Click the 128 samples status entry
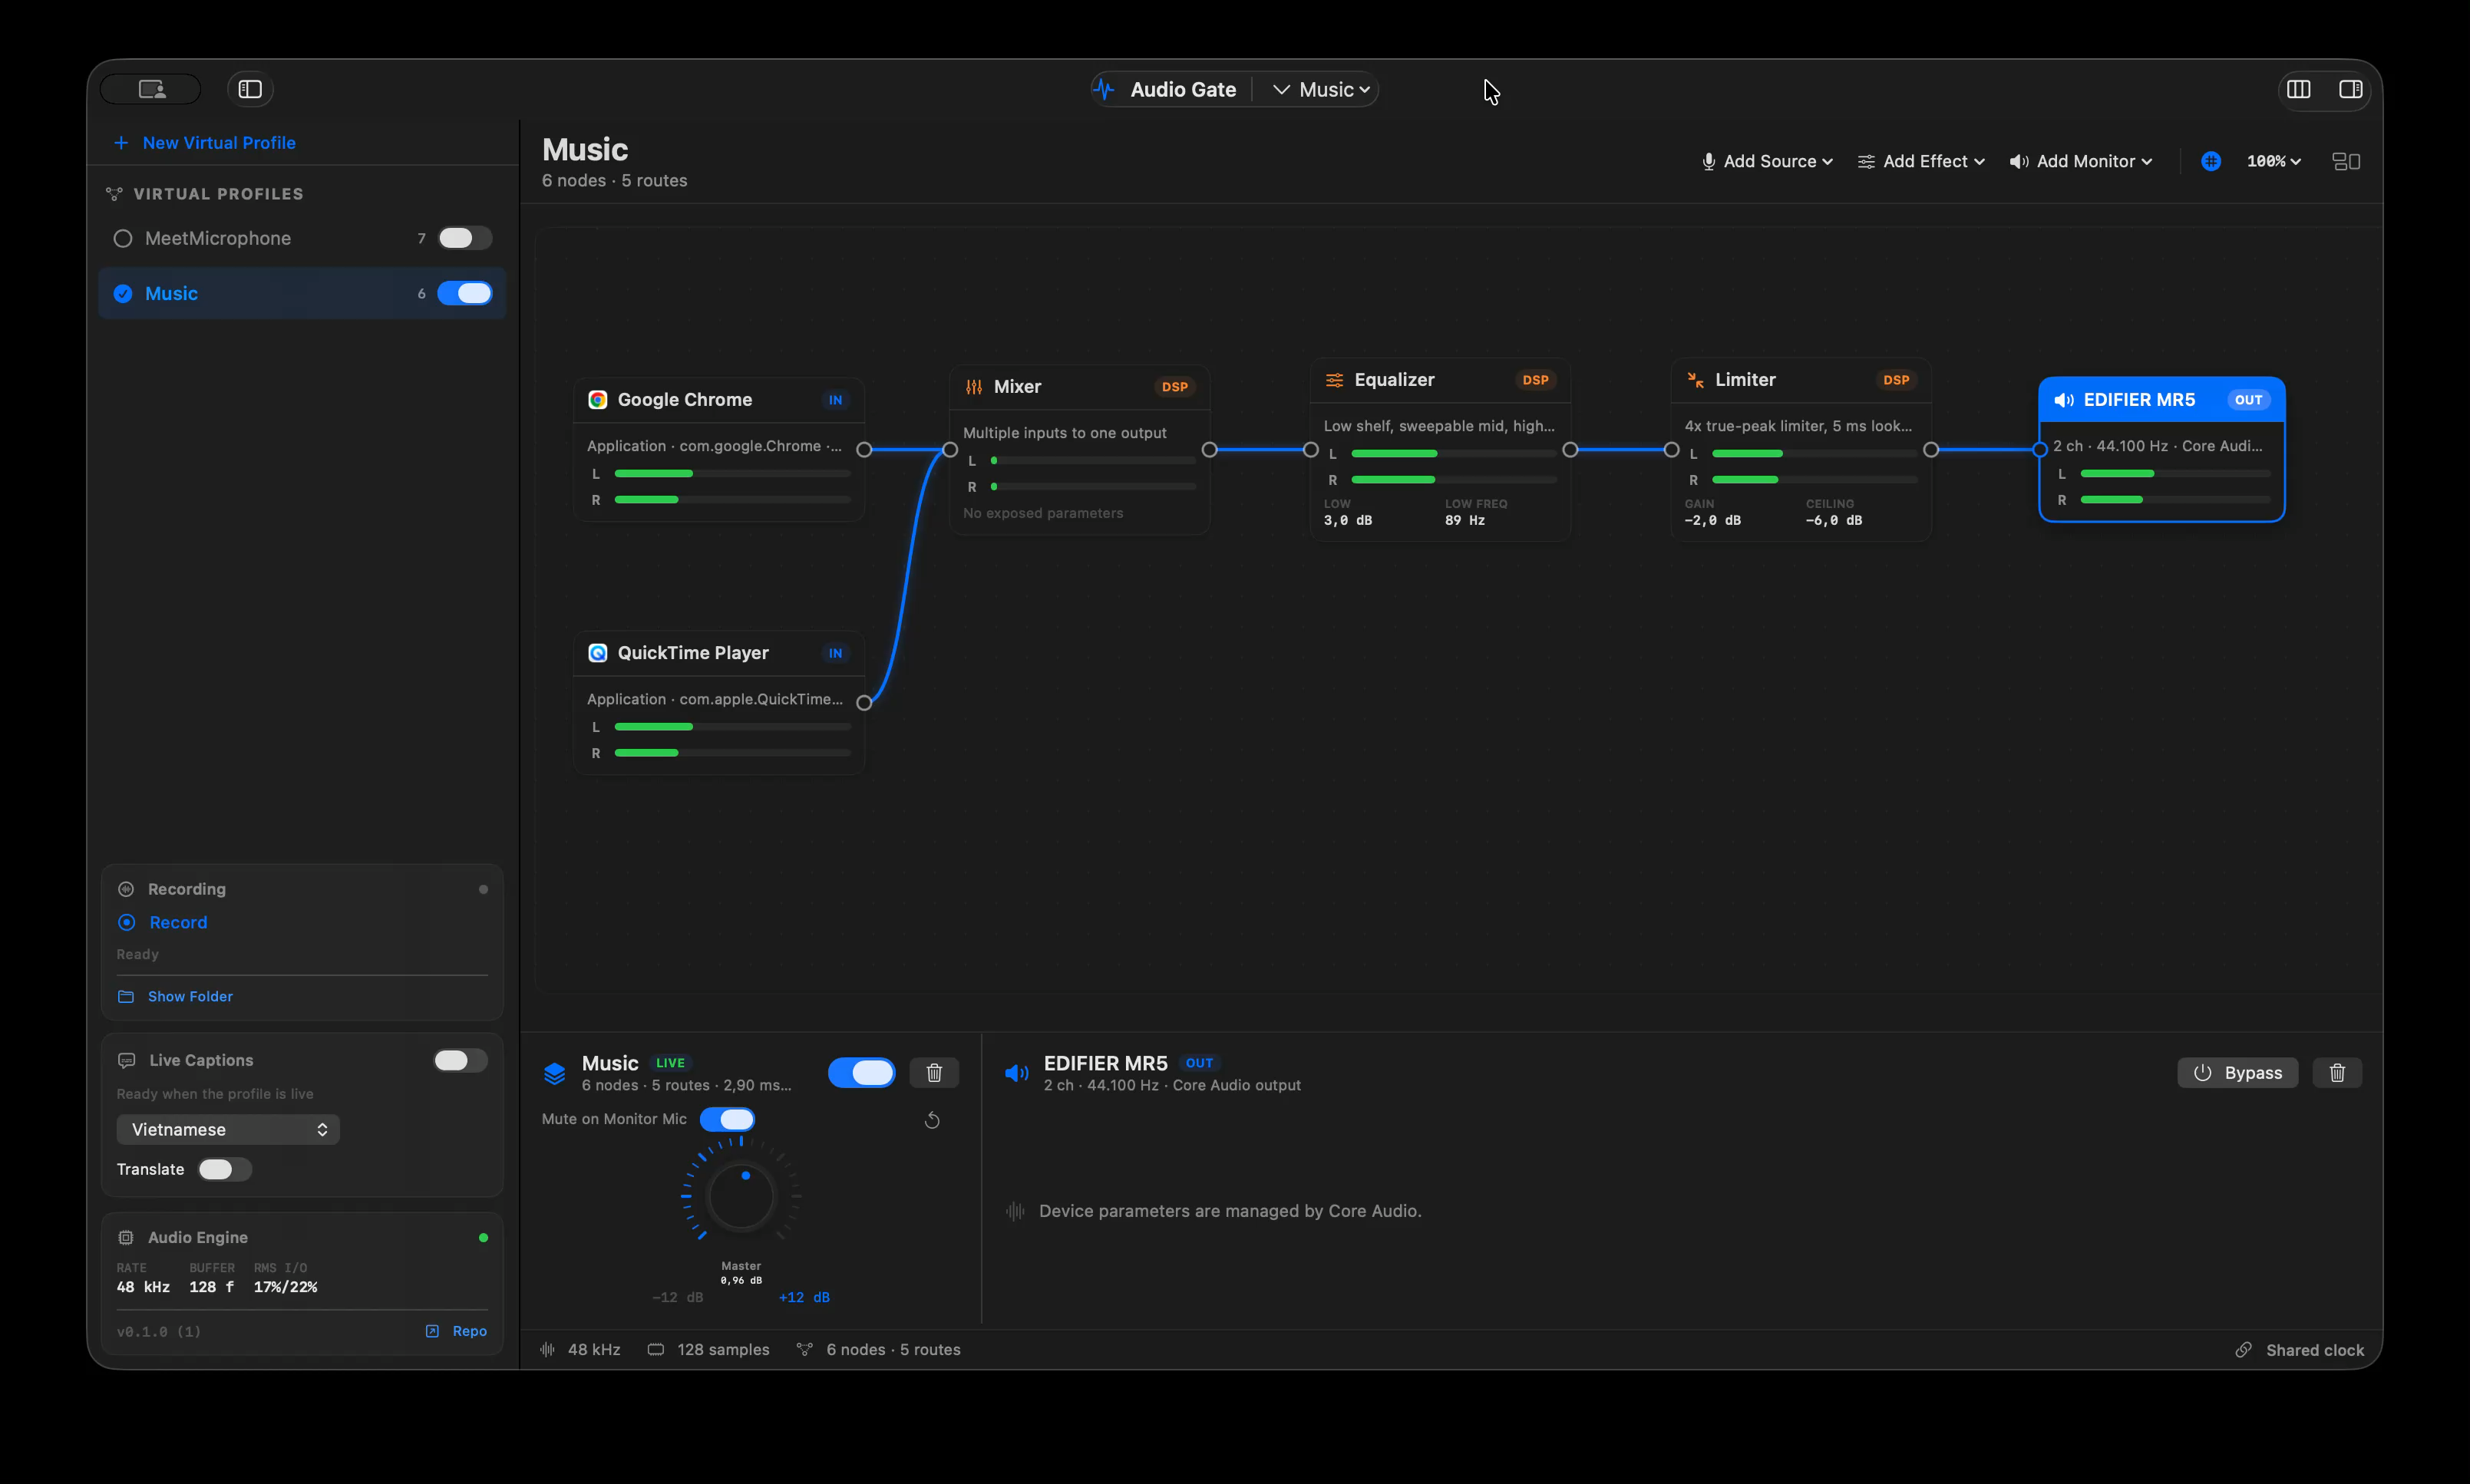This screenshot has width=2470, height=1484. pyautogui.click(x=709, y=1350)
